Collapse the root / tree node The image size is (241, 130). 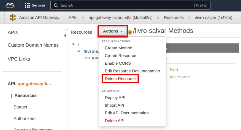click(73, 44)
